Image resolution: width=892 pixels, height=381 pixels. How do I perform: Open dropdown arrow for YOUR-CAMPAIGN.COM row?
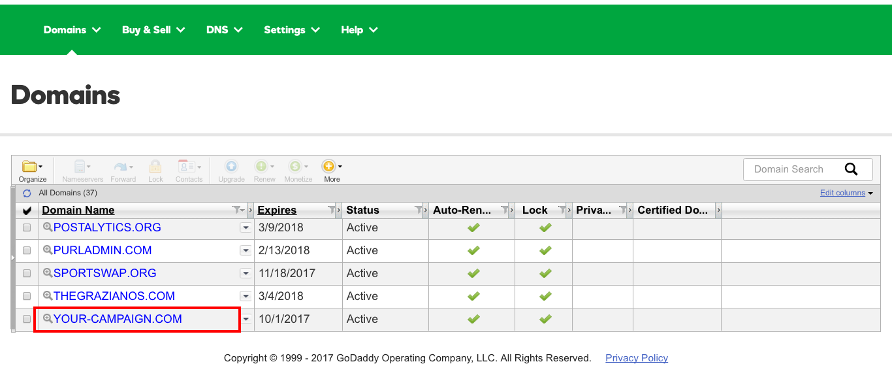tap(246, 320)
